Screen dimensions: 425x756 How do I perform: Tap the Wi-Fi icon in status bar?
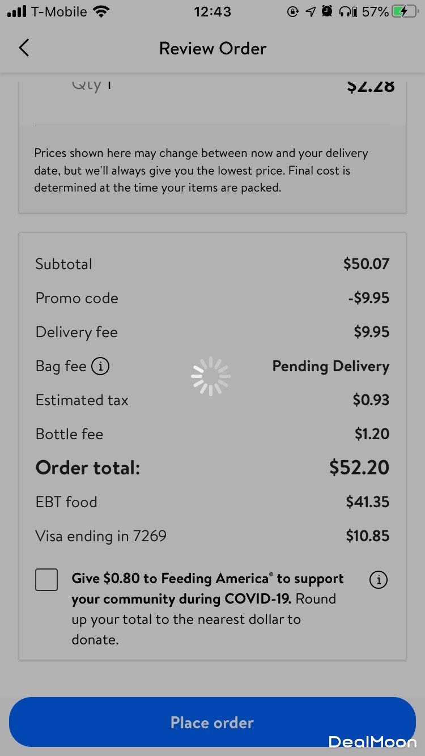[102, 11]
